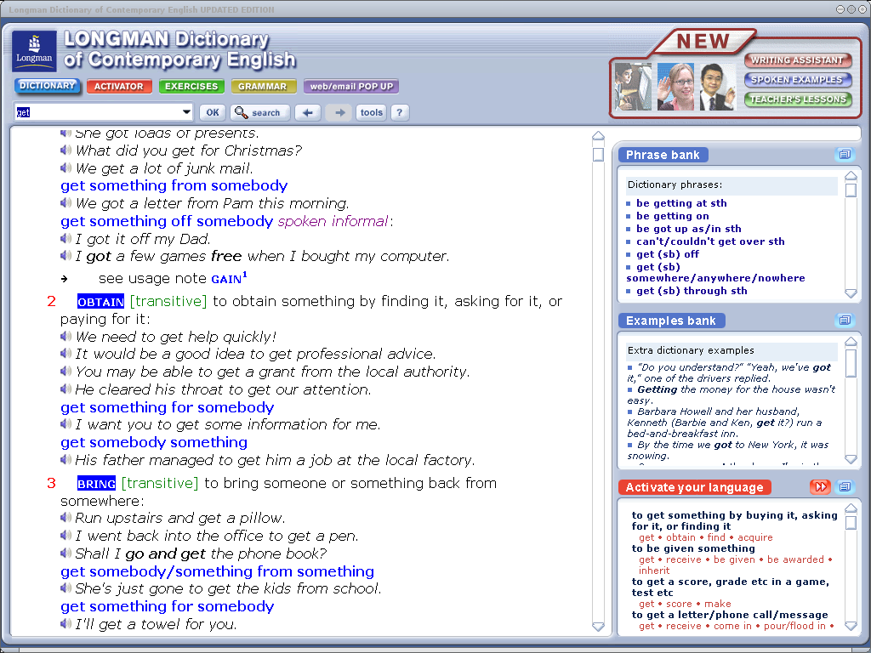Click "get somebody/something from something" pattern heading
This screenshot has width=871, height=653.
(217, 571)
